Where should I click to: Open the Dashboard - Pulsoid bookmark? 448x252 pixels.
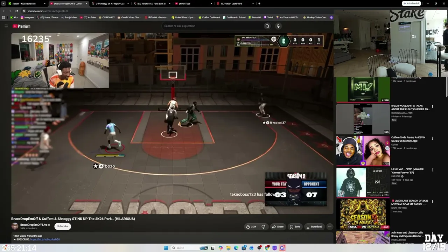(235, 17)
